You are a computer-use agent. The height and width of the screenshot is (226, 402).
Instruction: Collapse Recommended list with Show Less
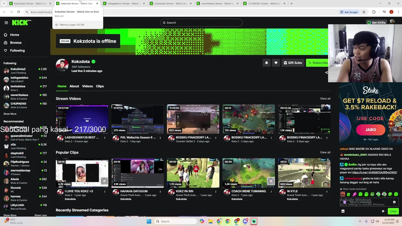click(x=41, y=215)
